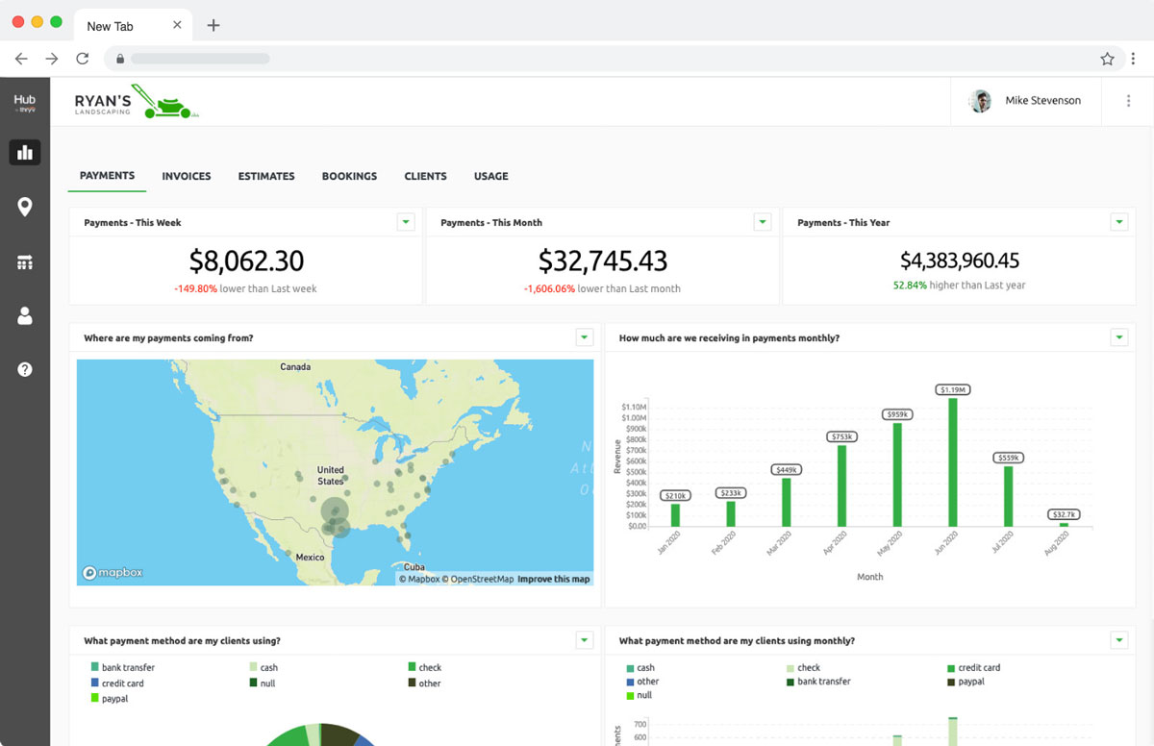Expand Payments - This Month dropdown
The height and width of the screenshot is (746, 1154).
click(x=763, y=222)
